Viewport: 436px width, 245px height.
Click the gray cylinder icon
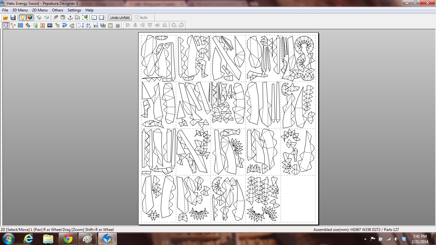(63, 18)
